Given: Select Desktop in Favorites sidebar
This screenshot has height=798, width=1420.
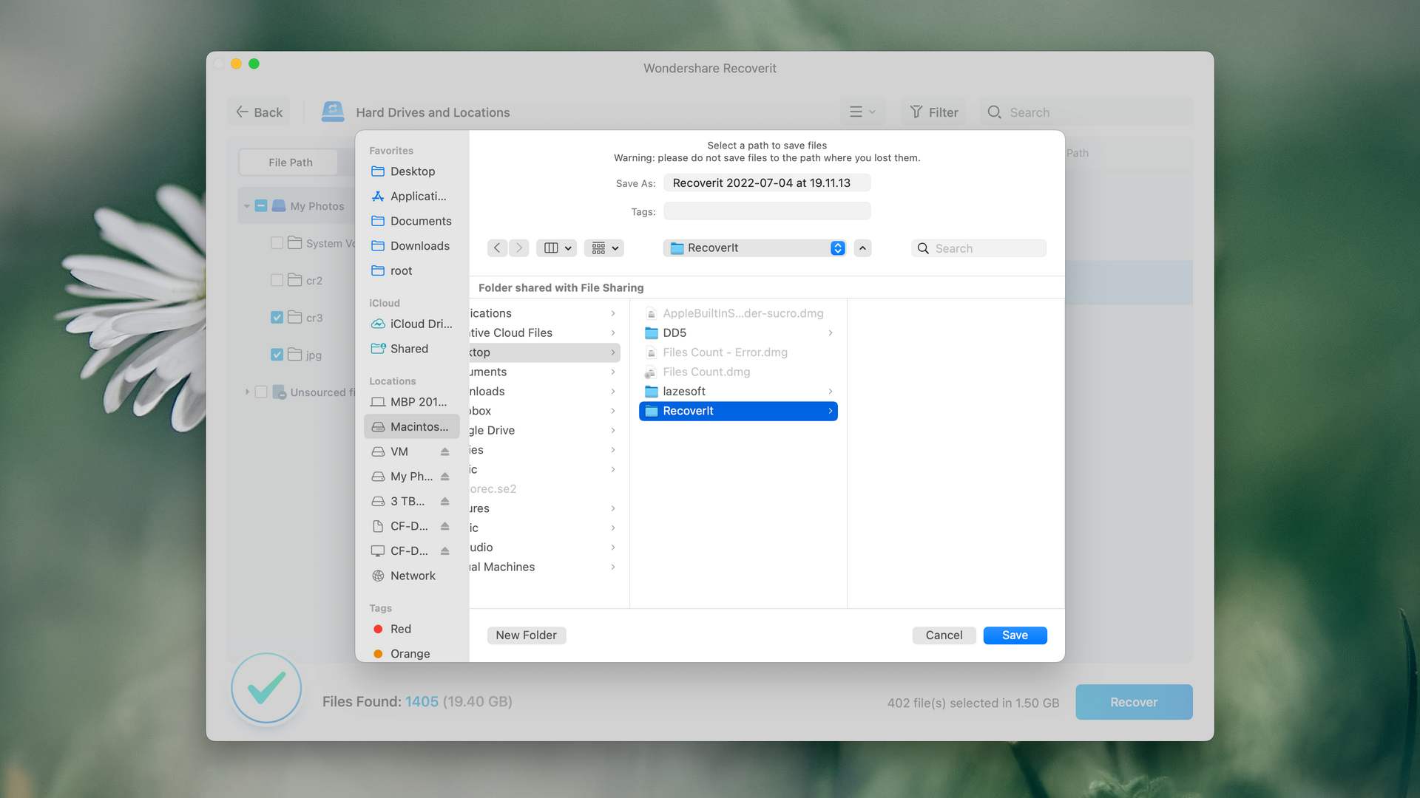Looking at the screenshot, I should pyautogui.click(x=412, y=171).
